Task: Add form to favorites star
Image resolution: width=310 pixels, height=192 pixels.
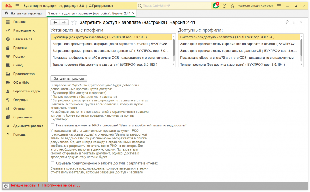Action: pos(74,22)
